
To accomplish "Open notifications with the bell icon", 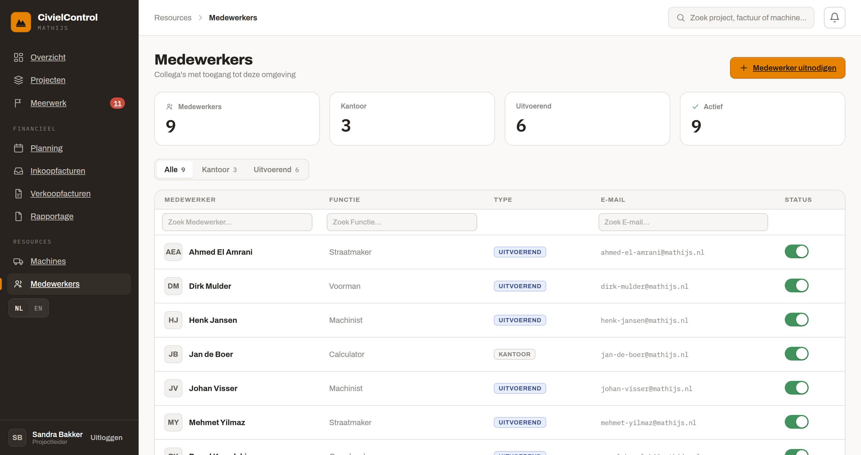I will pyautogui.click(x=834, y=17).
